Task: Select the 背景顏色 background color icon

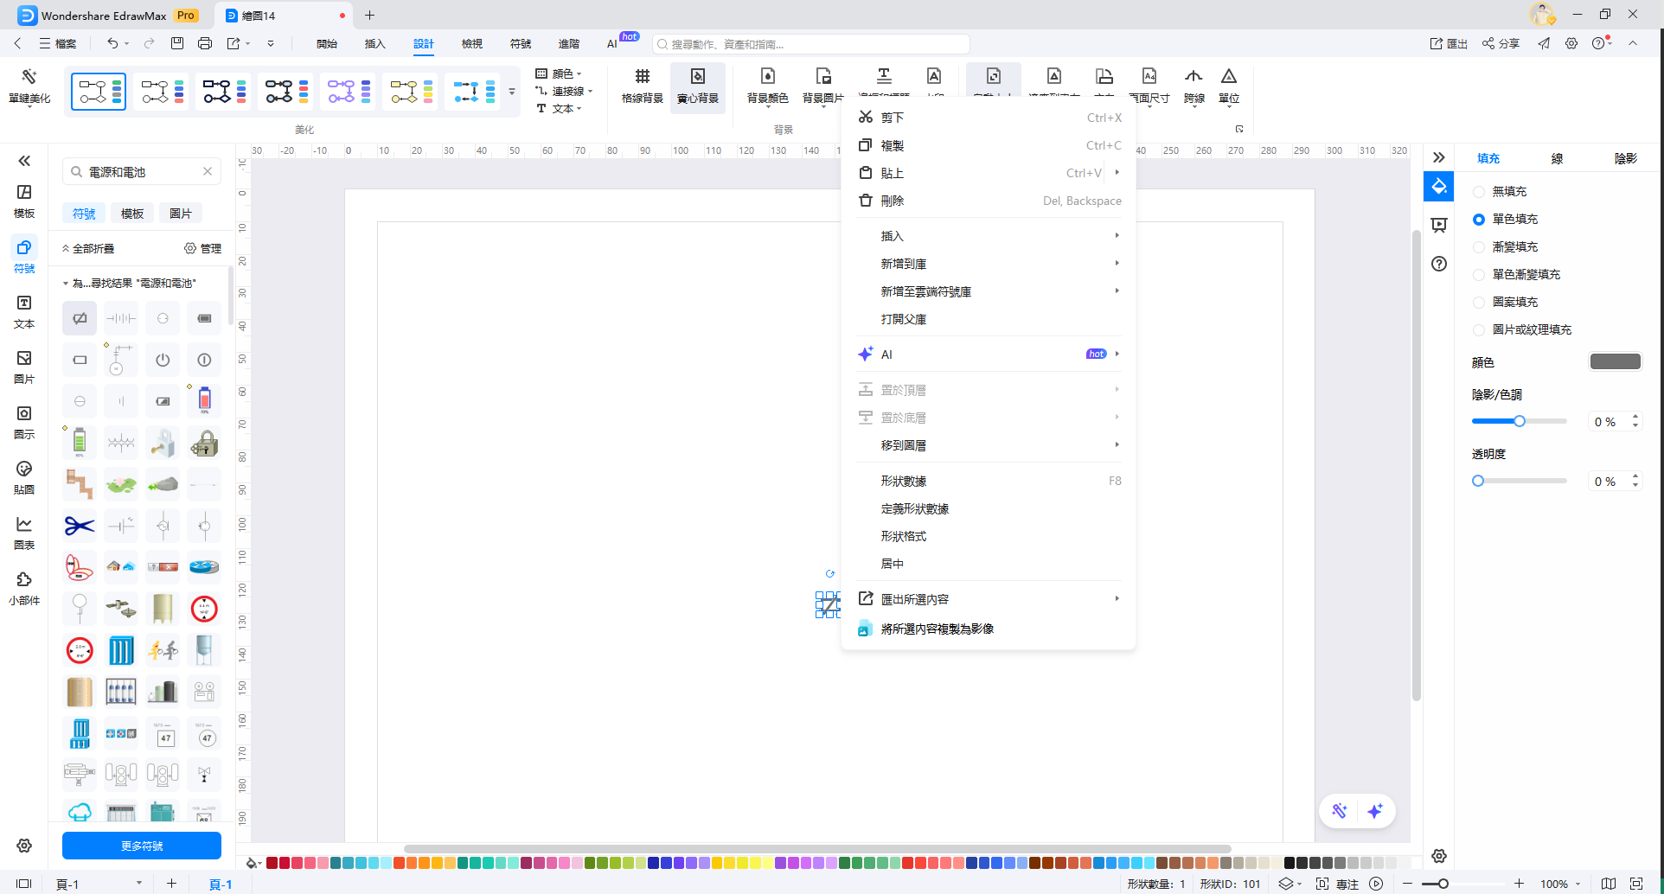Action: [x=767, y=86]
